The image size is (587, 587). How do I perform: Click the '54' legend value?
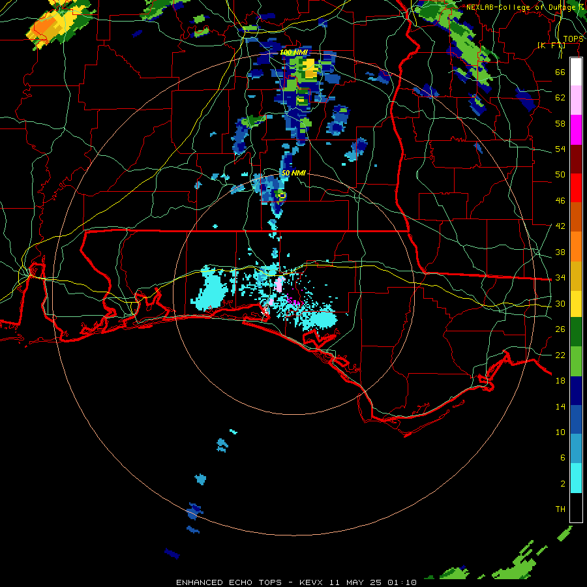tap(560, 149)
